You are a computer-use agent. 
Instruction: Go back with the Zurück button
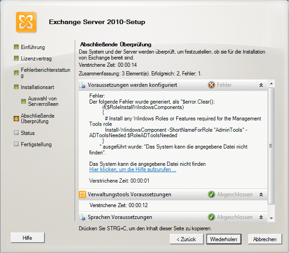[187, 239]
